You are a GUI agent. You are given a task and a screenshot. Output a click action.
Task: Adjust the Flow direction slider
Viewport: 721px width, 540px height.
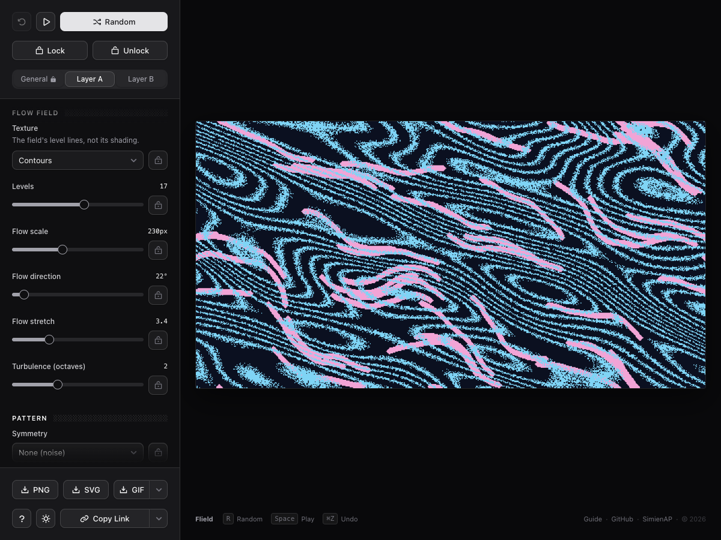[x=78, y=295]
